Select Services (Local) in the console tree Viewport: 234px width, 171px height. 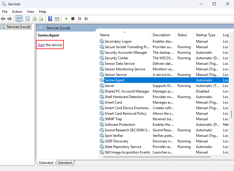(16, 27)
